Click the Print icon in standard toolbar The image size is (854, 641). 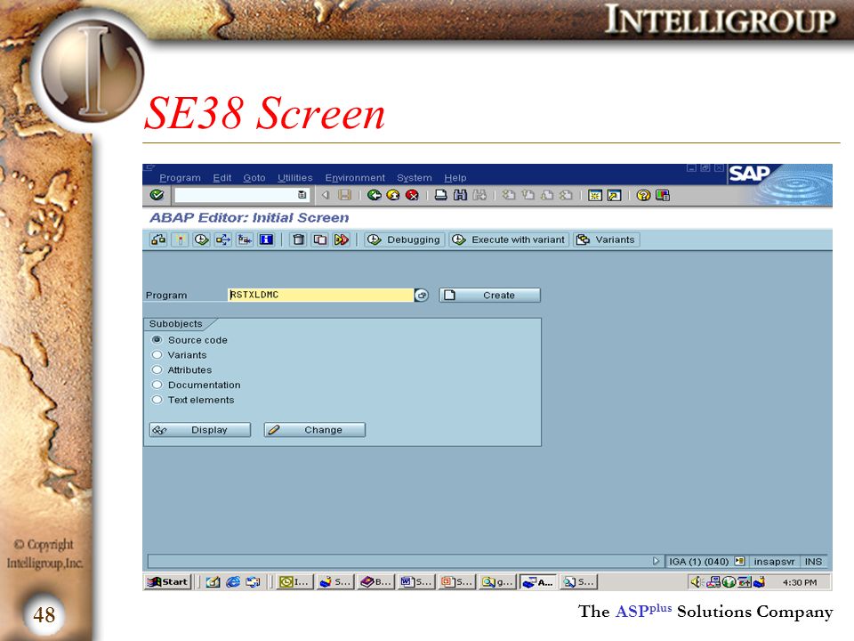[440, 195]
